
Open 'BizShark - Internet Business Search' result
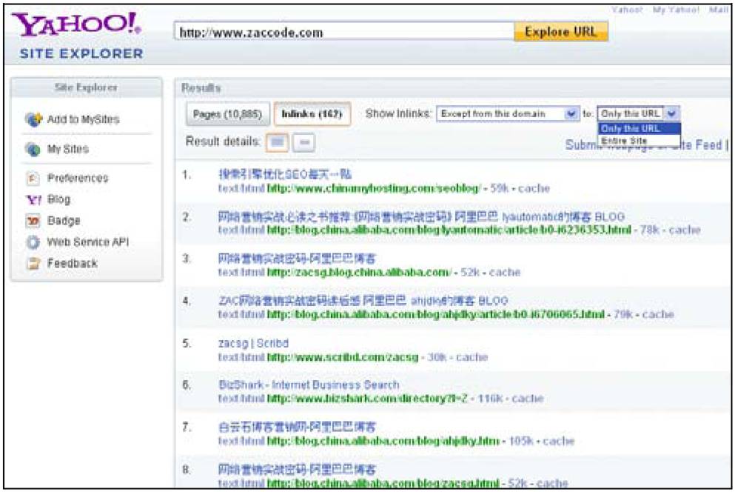point(309,385)
